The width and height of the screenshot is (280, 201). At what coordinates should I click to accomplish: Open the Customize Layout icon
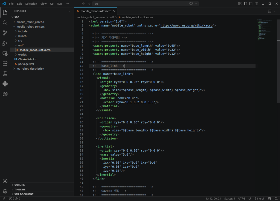[x=240, y=4]
